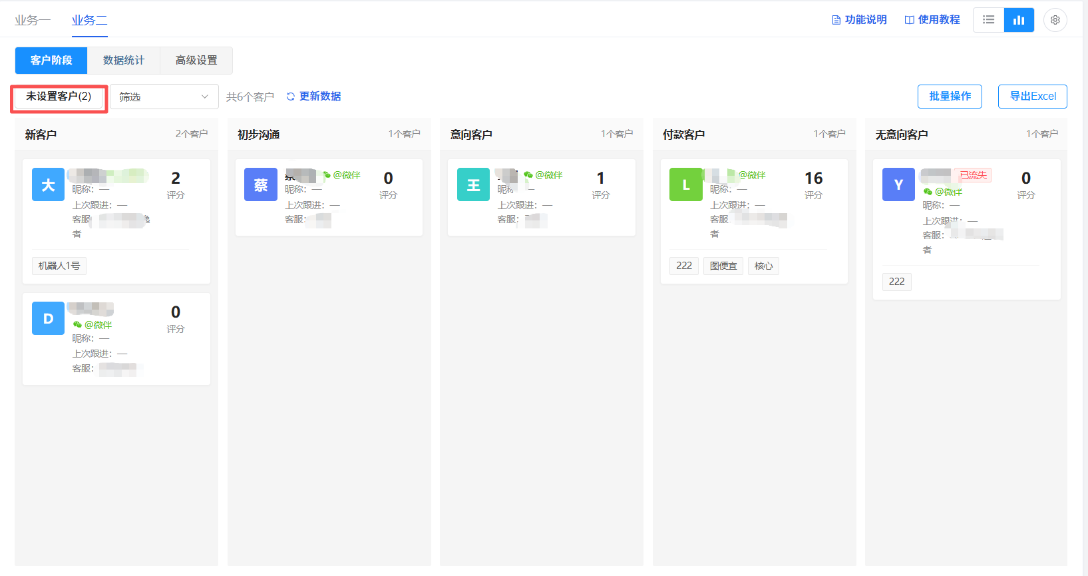The image size is (1088, 576).
Task: Open the 客户阶段 tab
Action: coord(51,60)
